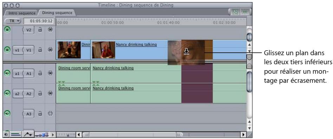Toggle Clip Keyframes control
333x139 pixels.
point(16,134)
